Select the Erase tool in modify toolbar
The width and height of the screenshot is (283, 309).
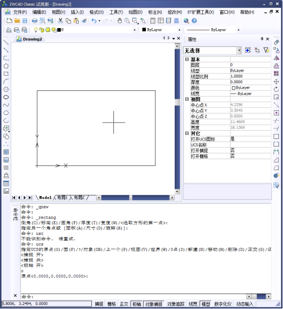pos(276,42)
